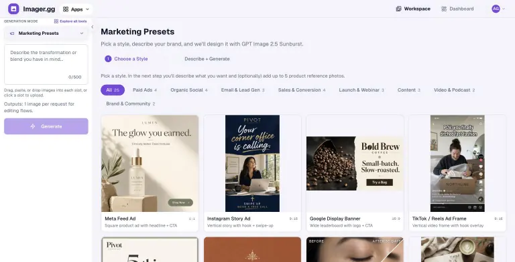515x262 pixels.
Task: Click the megaphone icon beside Marketing Presets
Action: click(12, 33)
